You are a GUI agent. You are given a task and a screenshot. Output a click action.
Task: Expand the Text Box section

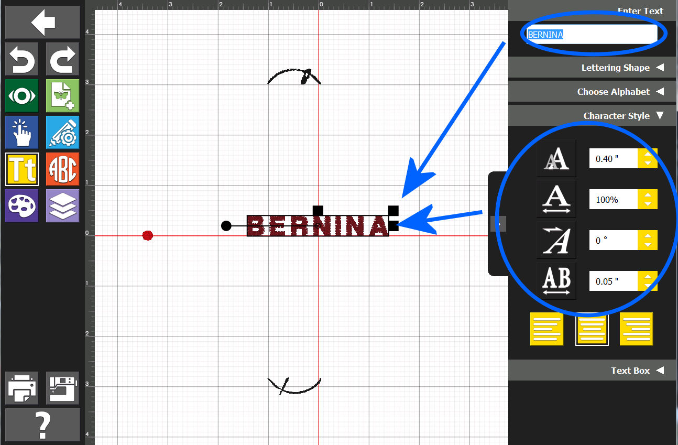pyautogui.click(x=593, y=371)
